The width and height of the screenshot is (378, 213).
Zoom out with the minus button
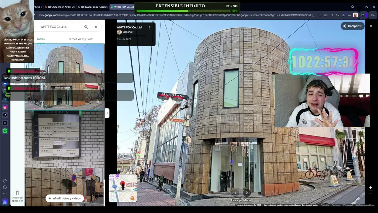point(370,193)
